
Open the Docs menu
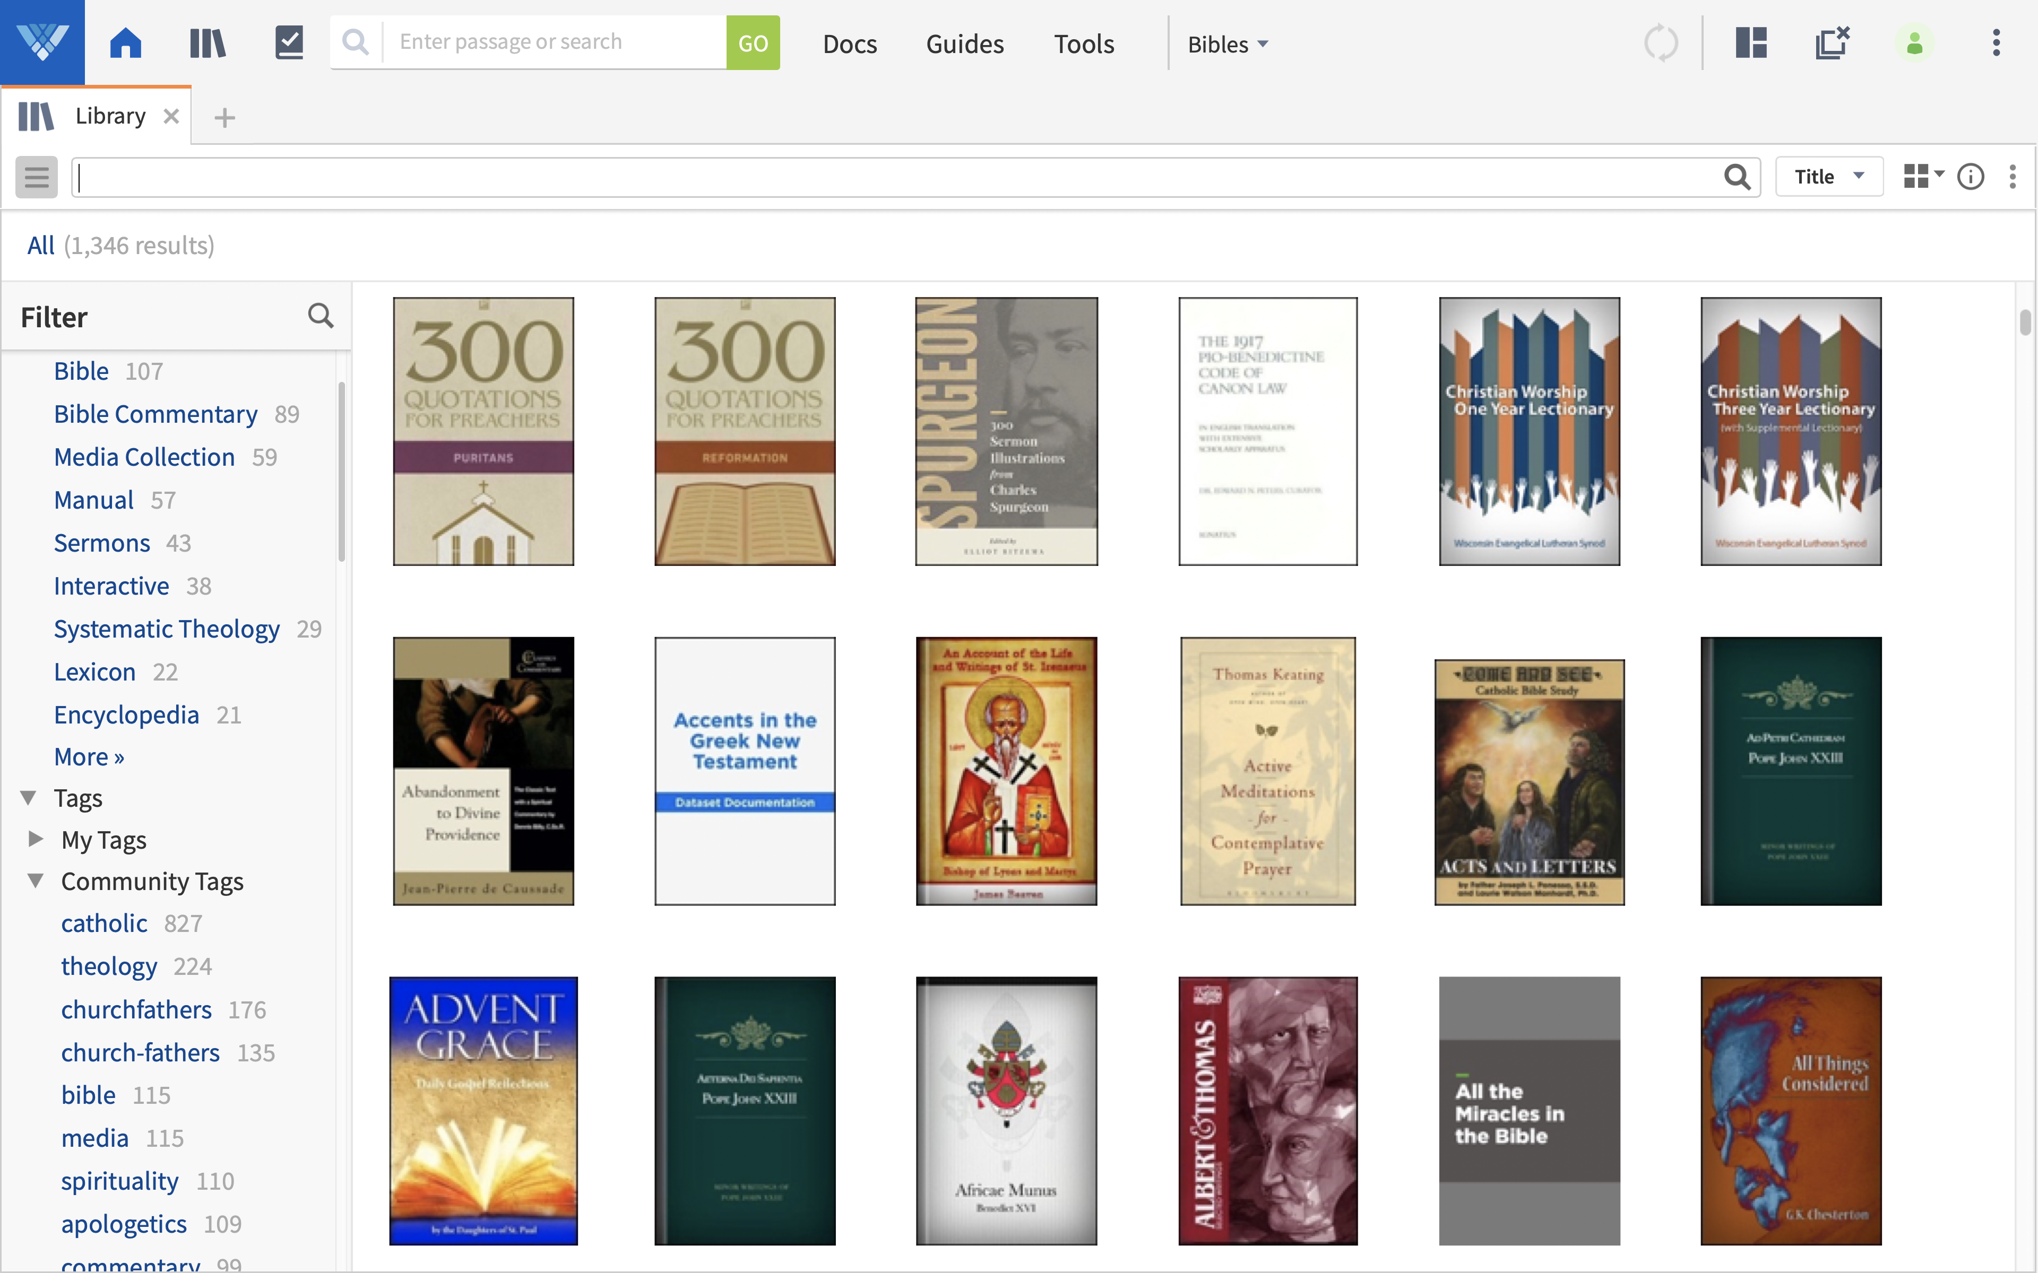(x=850, y=44)
